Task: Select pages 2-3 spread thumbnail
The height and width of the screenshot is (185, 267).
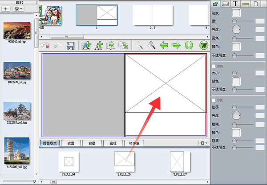Action: point(153,15)
